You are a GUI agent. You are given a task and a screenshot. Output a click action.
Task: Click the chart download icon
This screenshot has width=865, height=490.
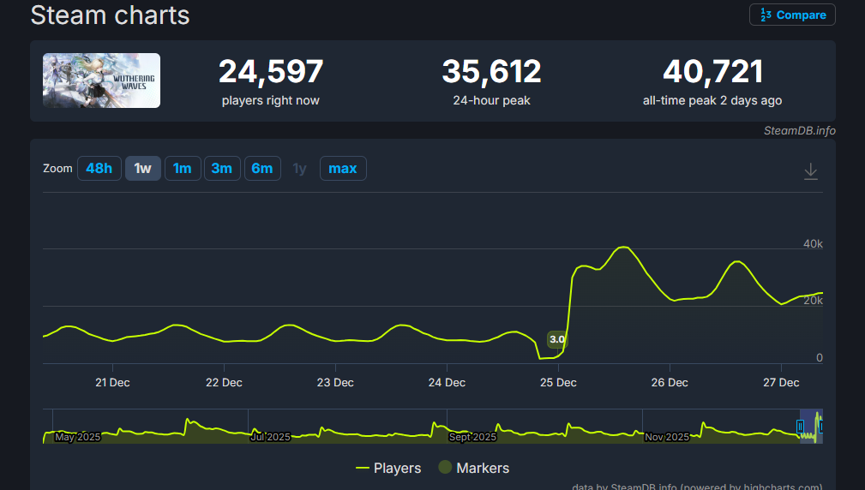(x=810, y=172)
